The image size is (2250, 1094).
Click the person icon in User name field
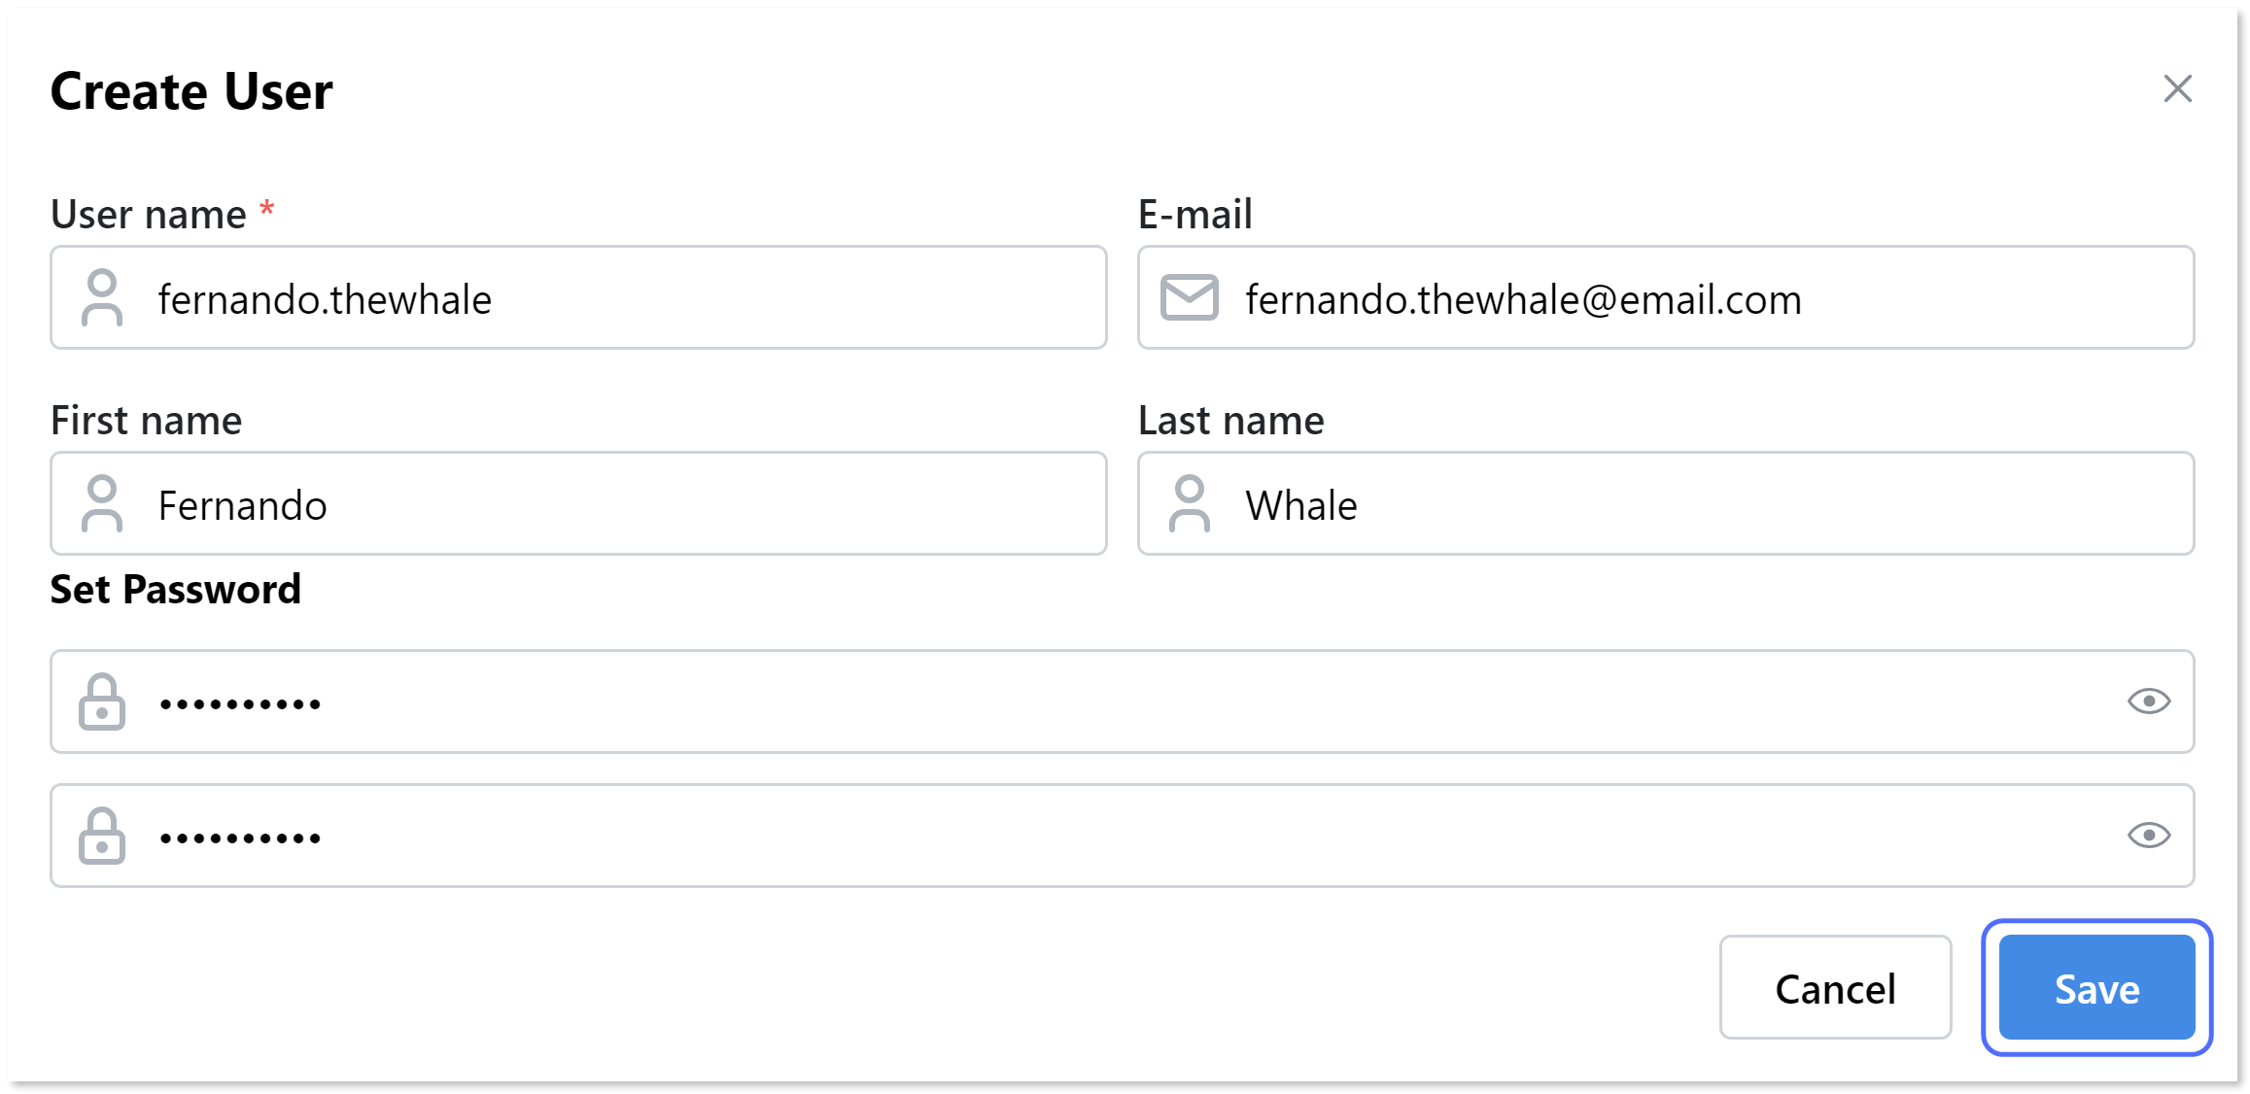(x=102, y=298)
